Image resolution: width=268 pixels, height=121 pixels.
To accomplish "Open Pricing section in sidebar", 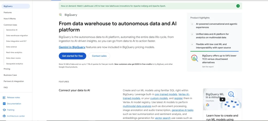I will 7,69.
